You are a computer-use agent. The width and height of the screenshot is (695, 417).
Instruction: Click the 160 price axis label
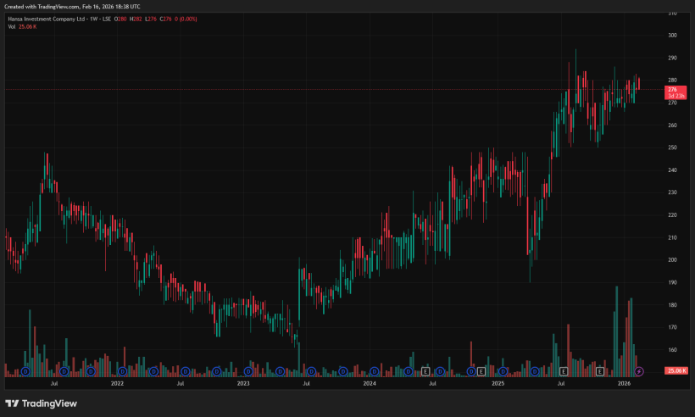point(672,350)
